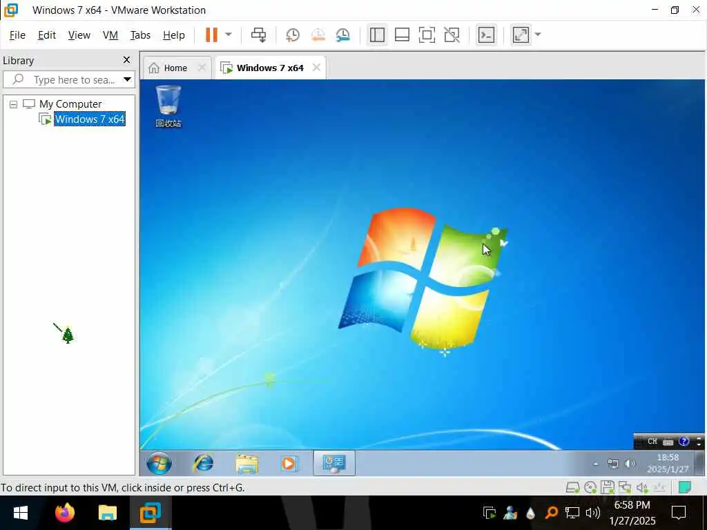Screen dimensions: 707x530
Task: Close the Windows 7 x64 tab
Action: (x=316, y=68)
